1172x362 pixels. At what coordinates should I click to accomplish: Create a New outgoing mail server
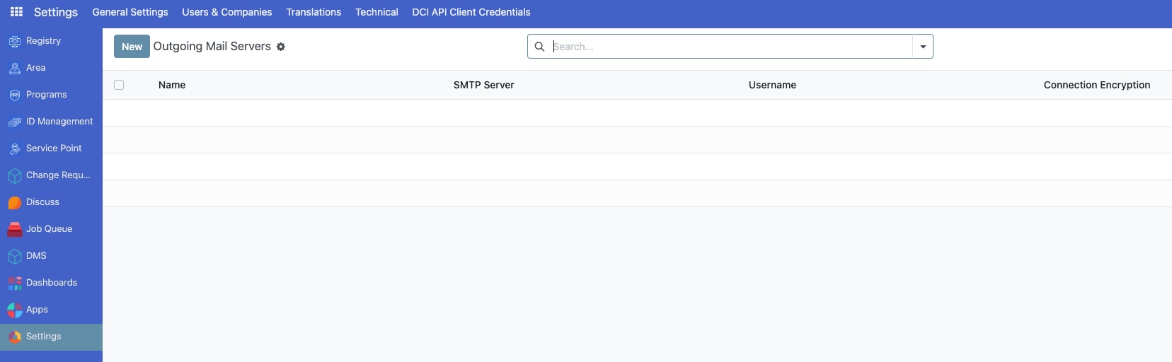coord(132,47)
